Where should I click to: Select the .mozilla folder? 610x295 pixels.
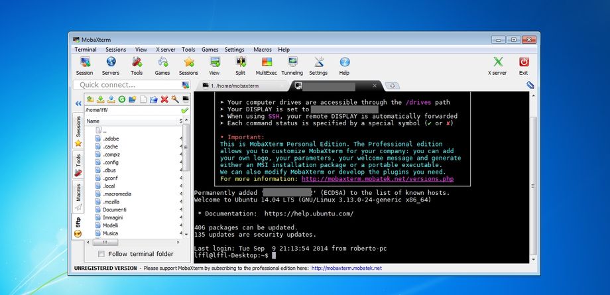pos(111,202)
